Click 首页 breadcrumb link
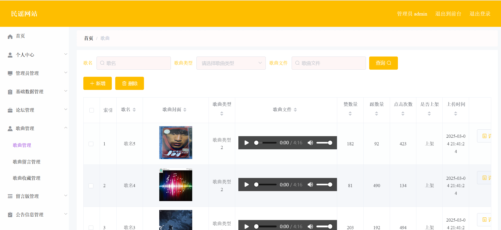The width and height of the screenshot is (501, 230). coord(89,38)
